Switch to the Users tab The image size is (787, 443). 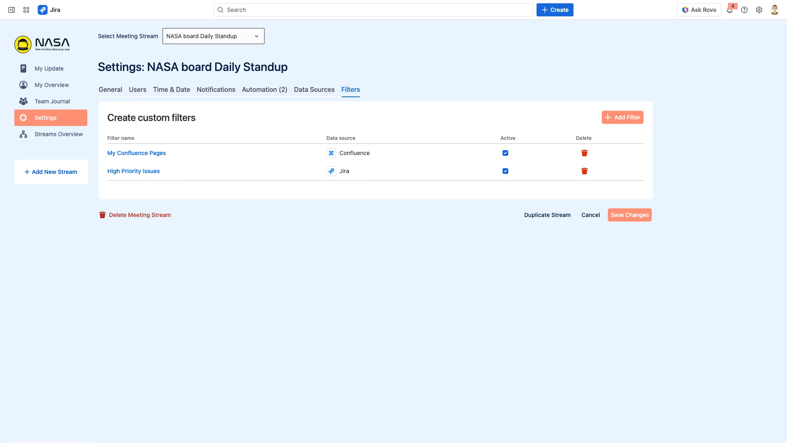pos(137,89)
